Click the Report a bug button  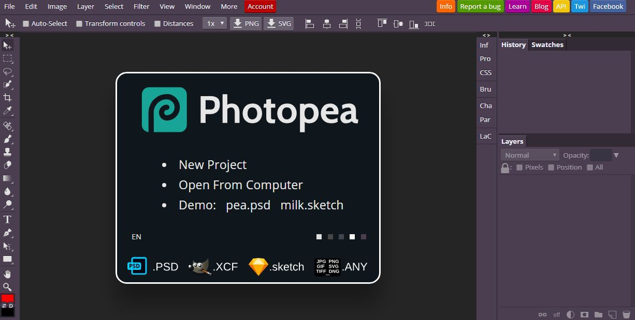click(x=480, y=7)
